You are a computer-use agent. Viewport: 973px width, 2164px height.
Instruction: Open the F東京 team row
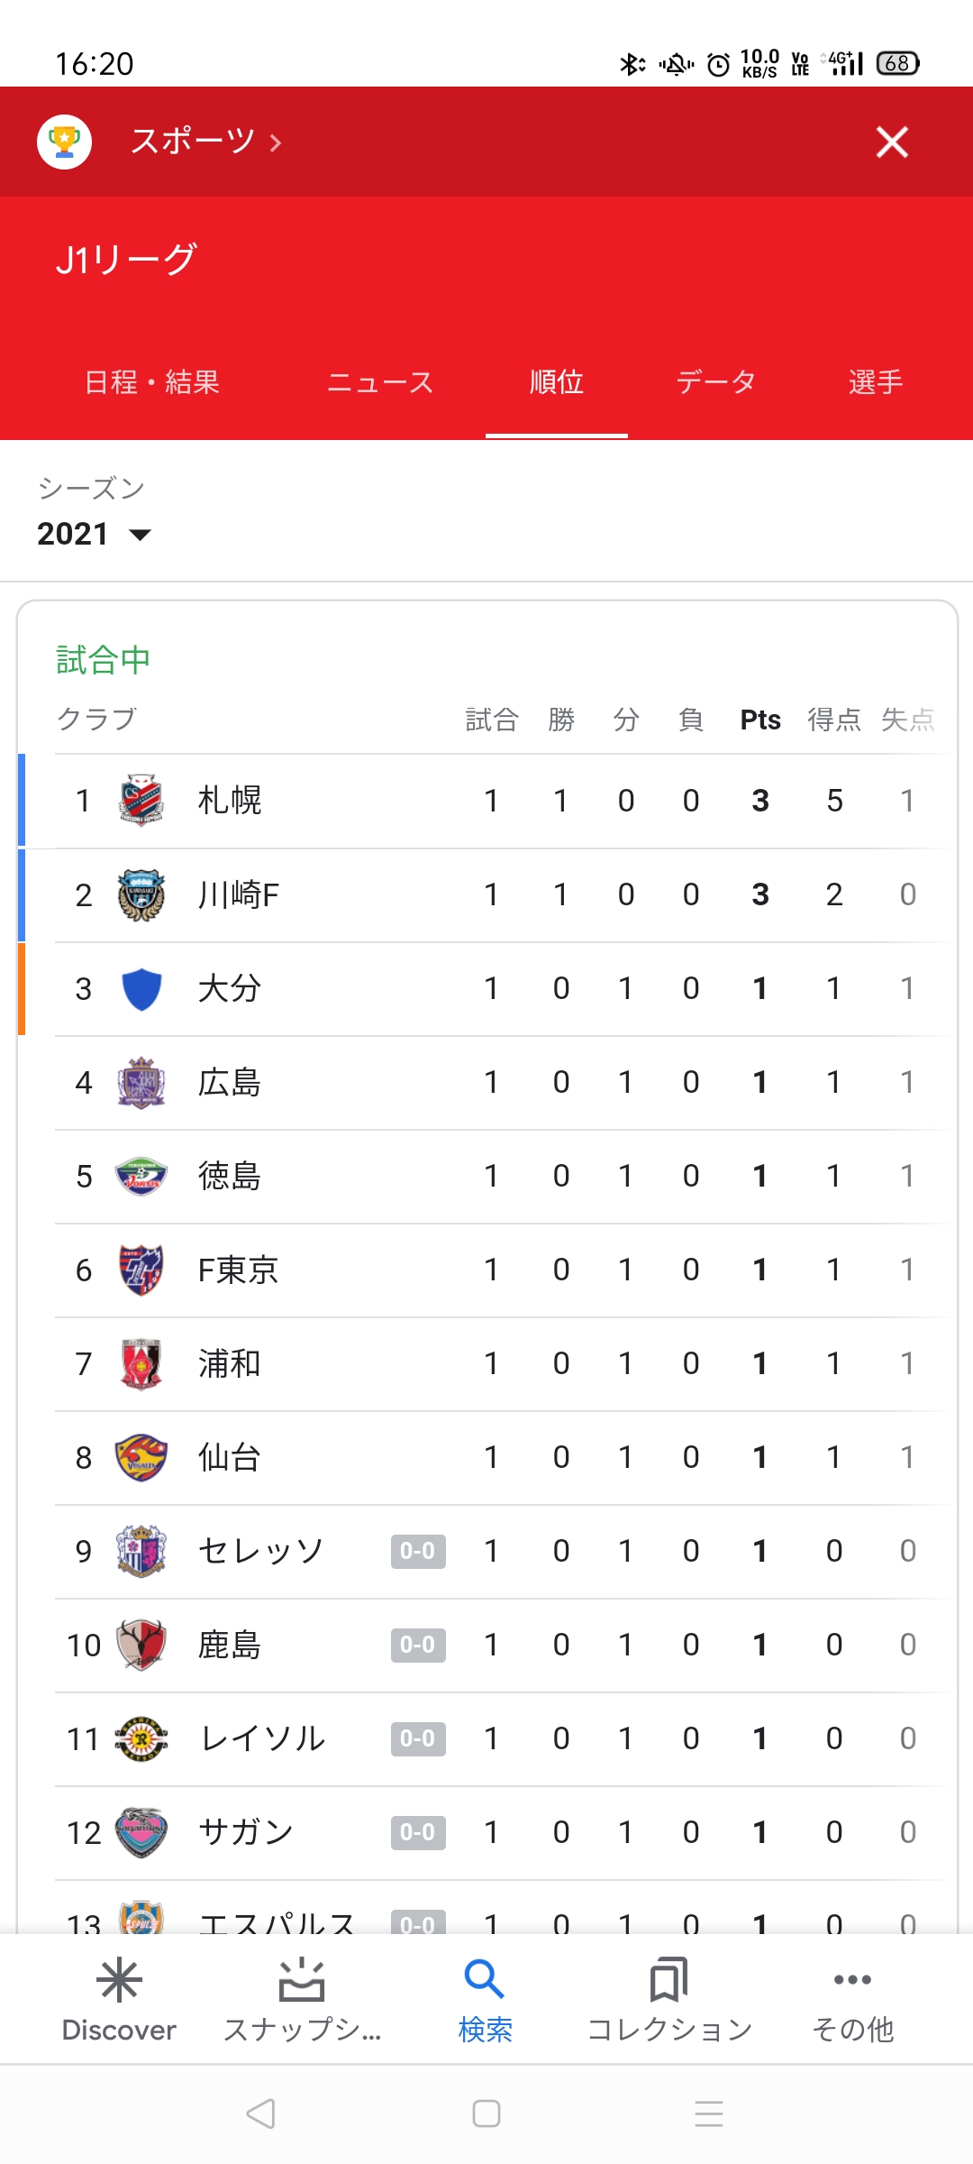(238, 1270)
